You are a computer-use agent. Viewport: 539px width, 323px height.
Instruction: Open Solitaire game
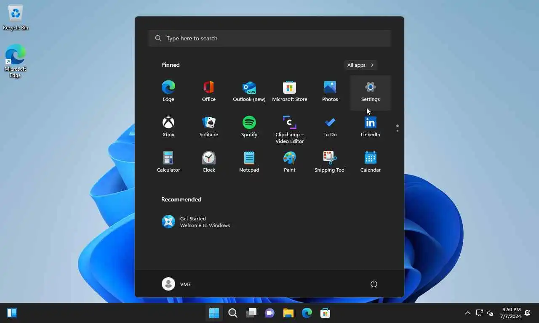tap(209, 127)
